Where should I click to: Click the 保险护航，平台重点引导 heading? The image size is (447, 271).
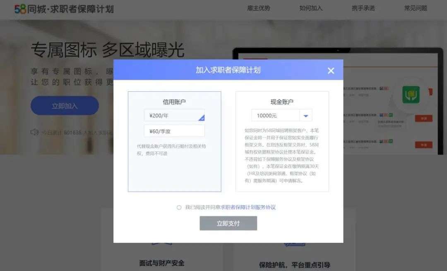pos(295,265)
